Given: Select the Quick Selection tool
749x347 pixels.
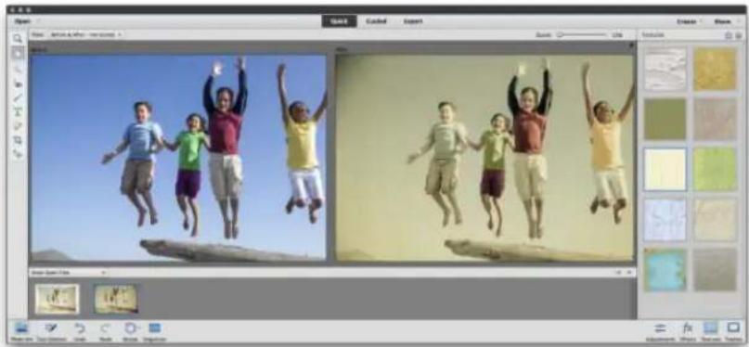Looking at the screenshot, I should [x=18, y=70].
